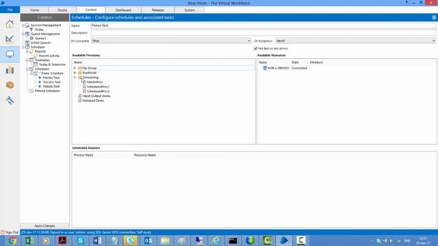Click the Scheduling folder icon

(x=80, y=77)
